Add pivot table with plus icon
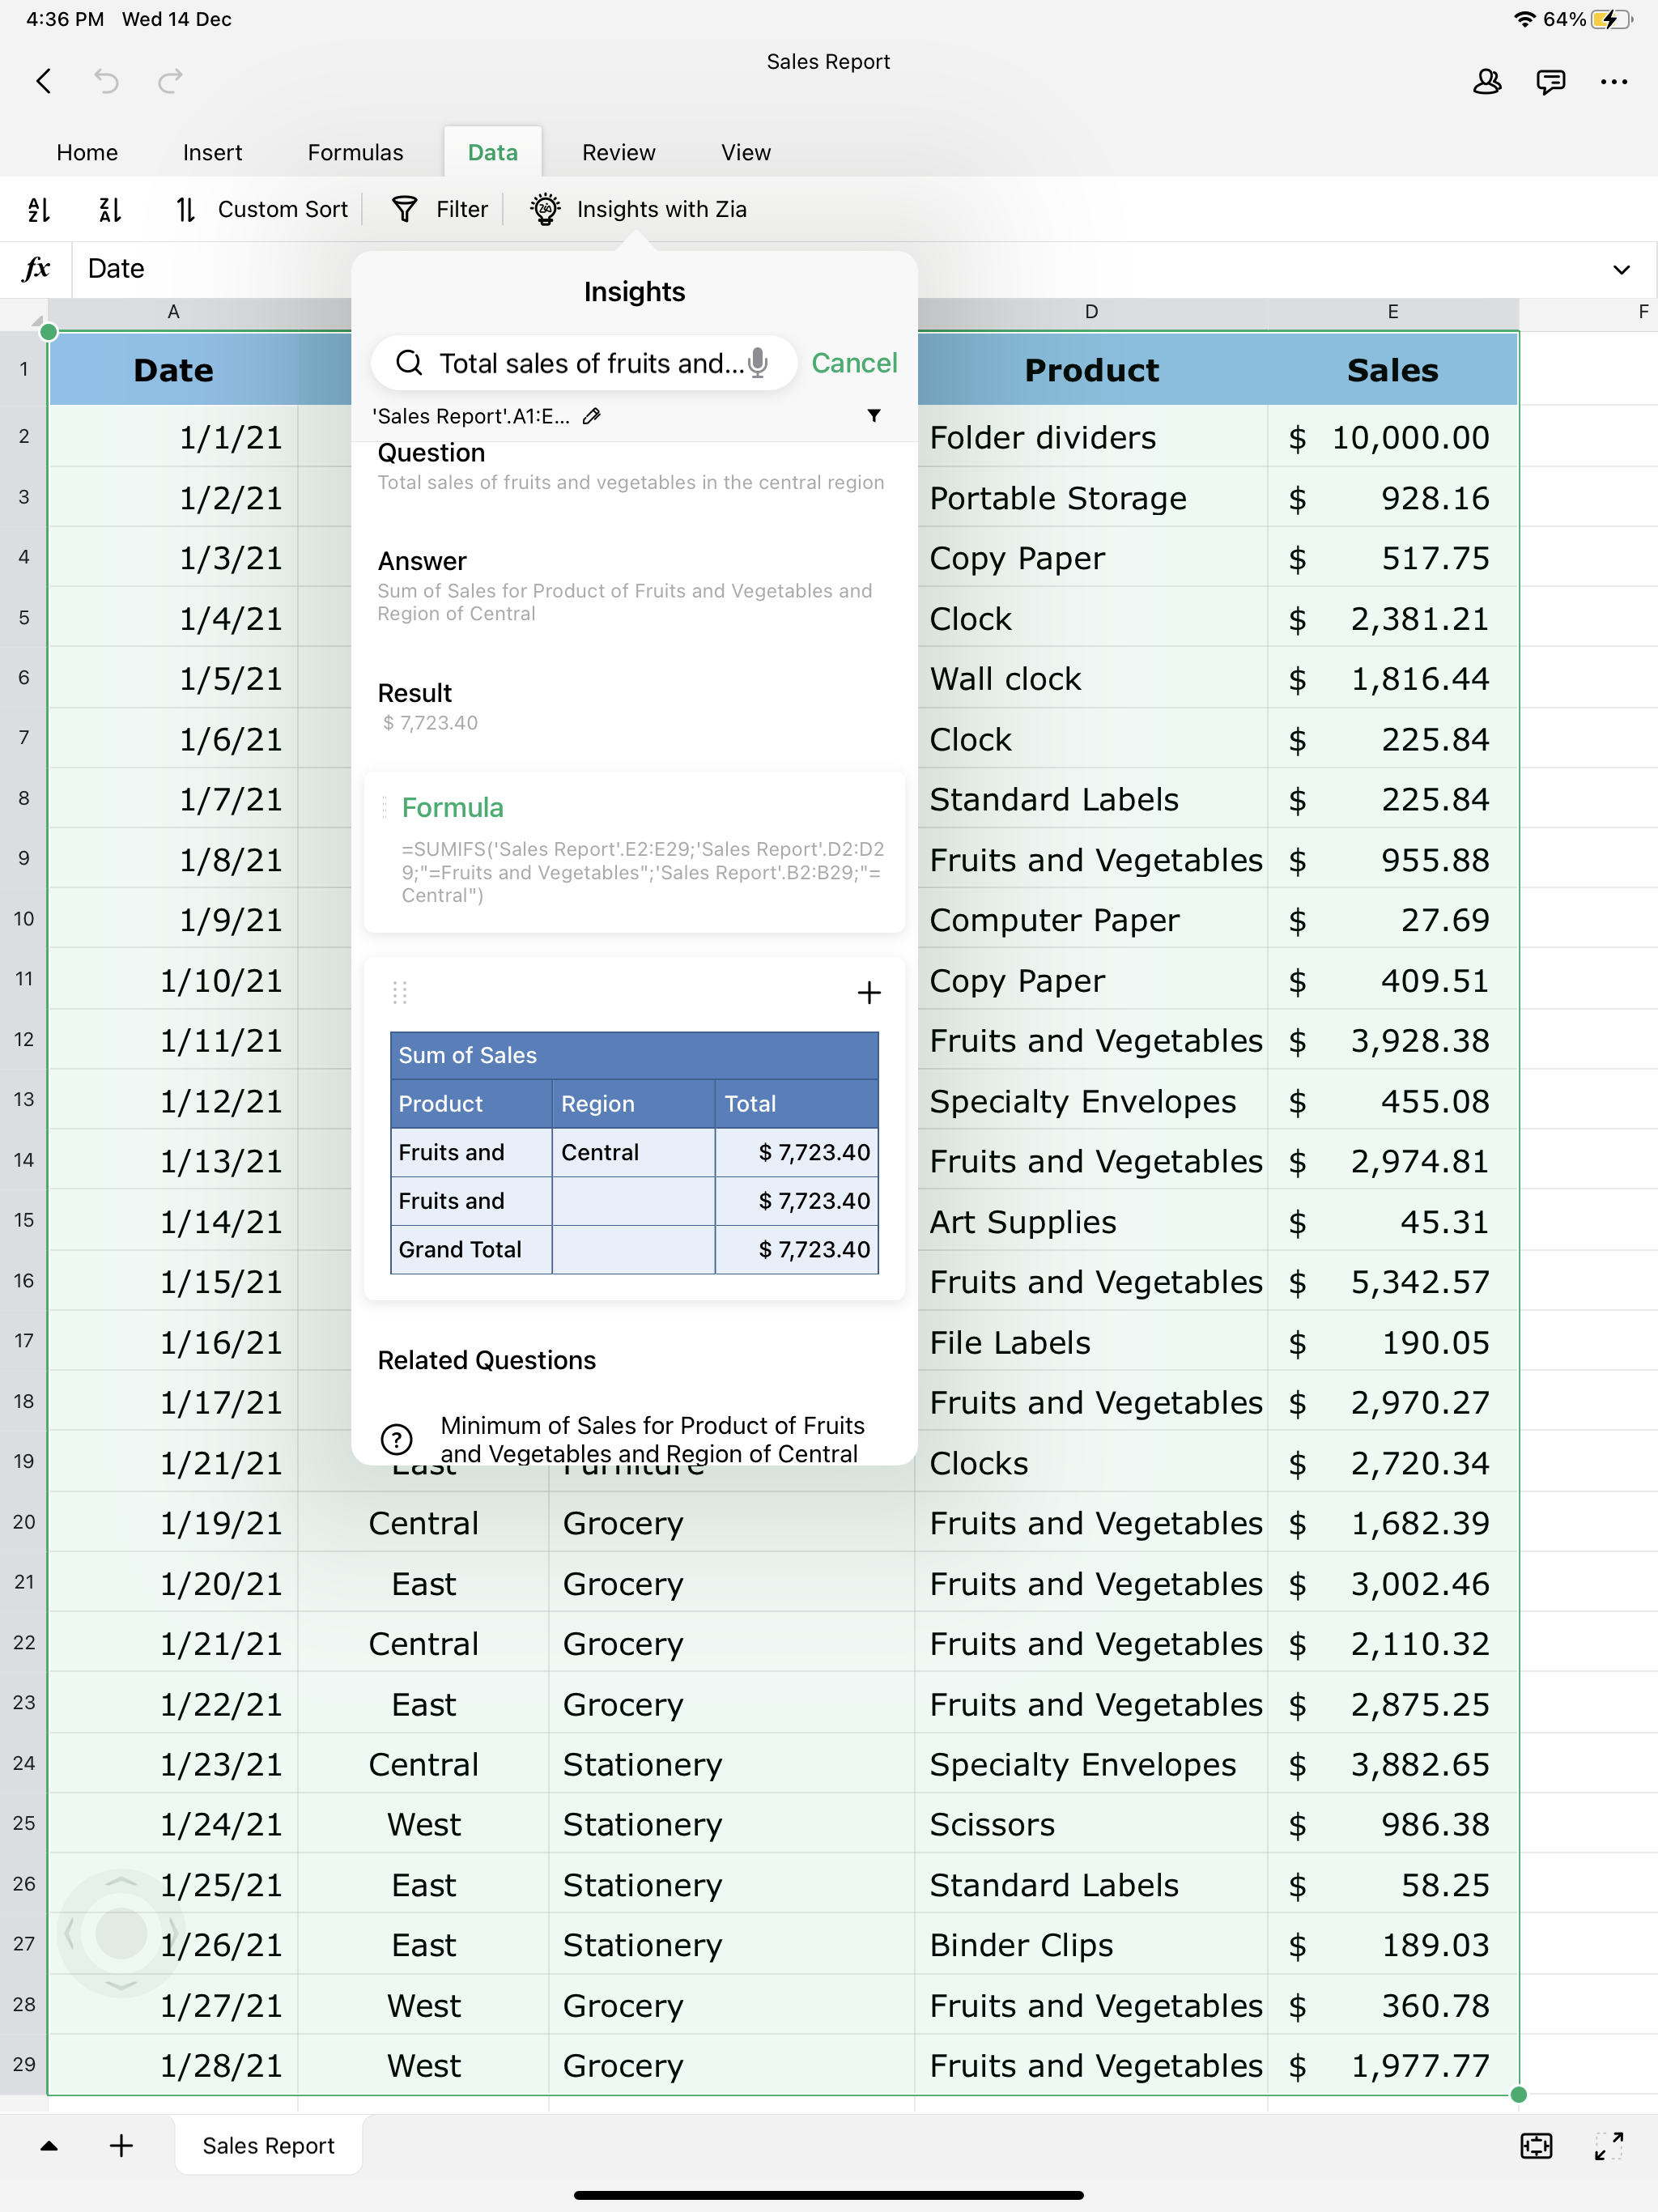Image resolution: width=1658 pixels, height=2212 pixels. (x=869, y=992)
